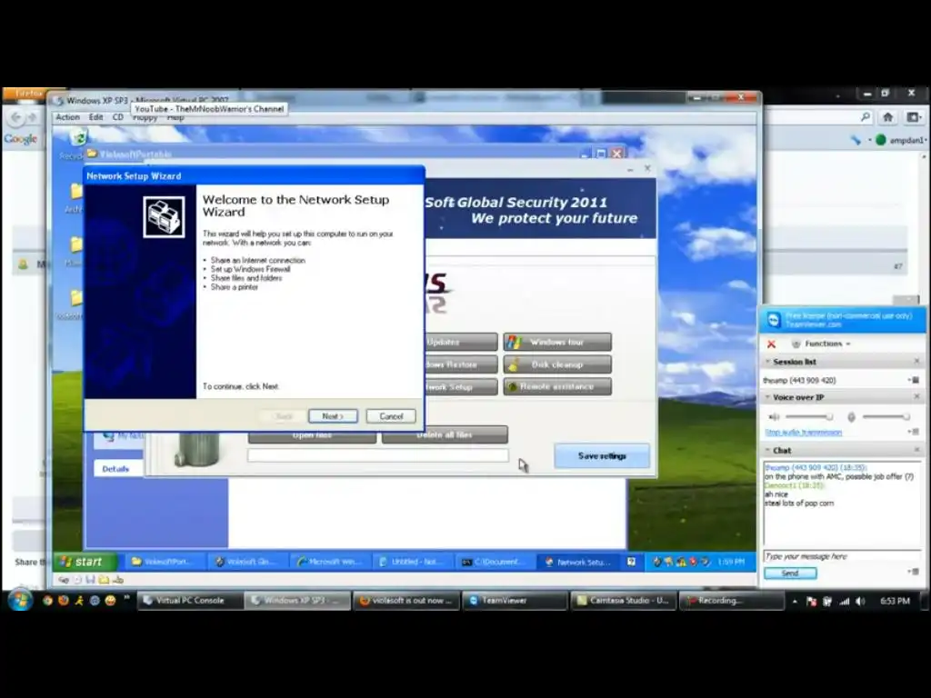Click the Action Center flag tray icon
The width and height of the screenshot is (931, 698).
pos(811,602)
